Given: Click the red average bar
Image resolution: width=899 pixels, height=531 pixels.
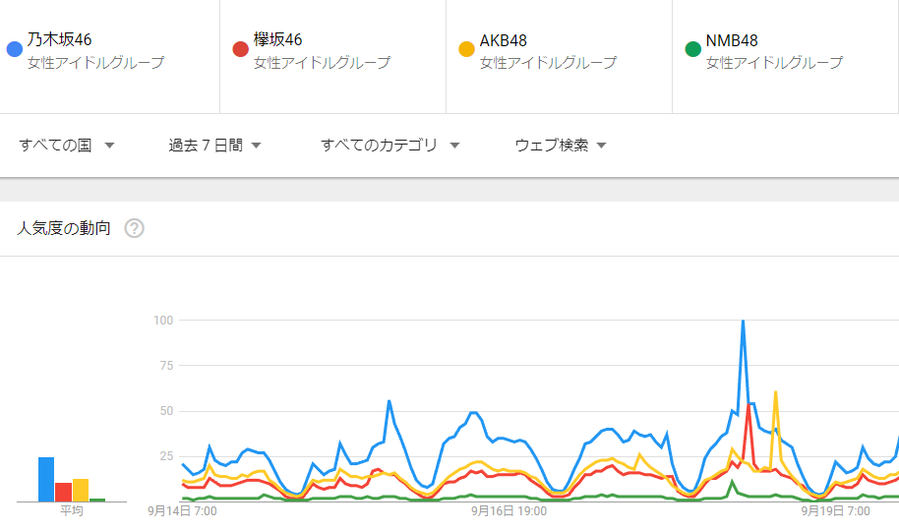Looking at the screenshot, I should 63,492.
